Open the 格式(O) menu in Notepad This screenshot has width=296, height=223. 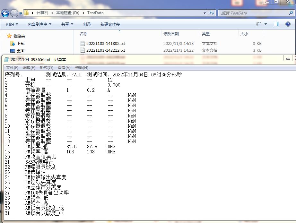(47, 67)
